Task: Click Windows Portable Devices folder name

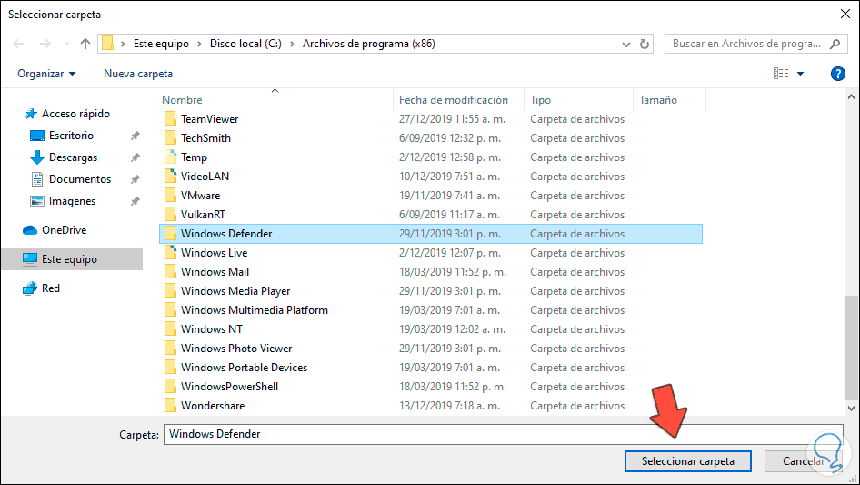Action: [x=244, y=368]
